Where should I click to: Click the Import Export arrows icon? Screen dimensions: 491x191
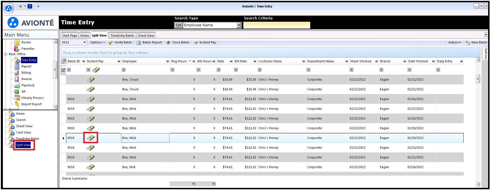coord(17,104)
